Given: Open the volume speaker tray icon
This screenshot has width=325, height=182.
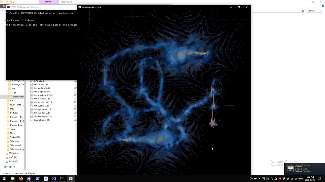Looking at the screenshot, I should [296, 179].
